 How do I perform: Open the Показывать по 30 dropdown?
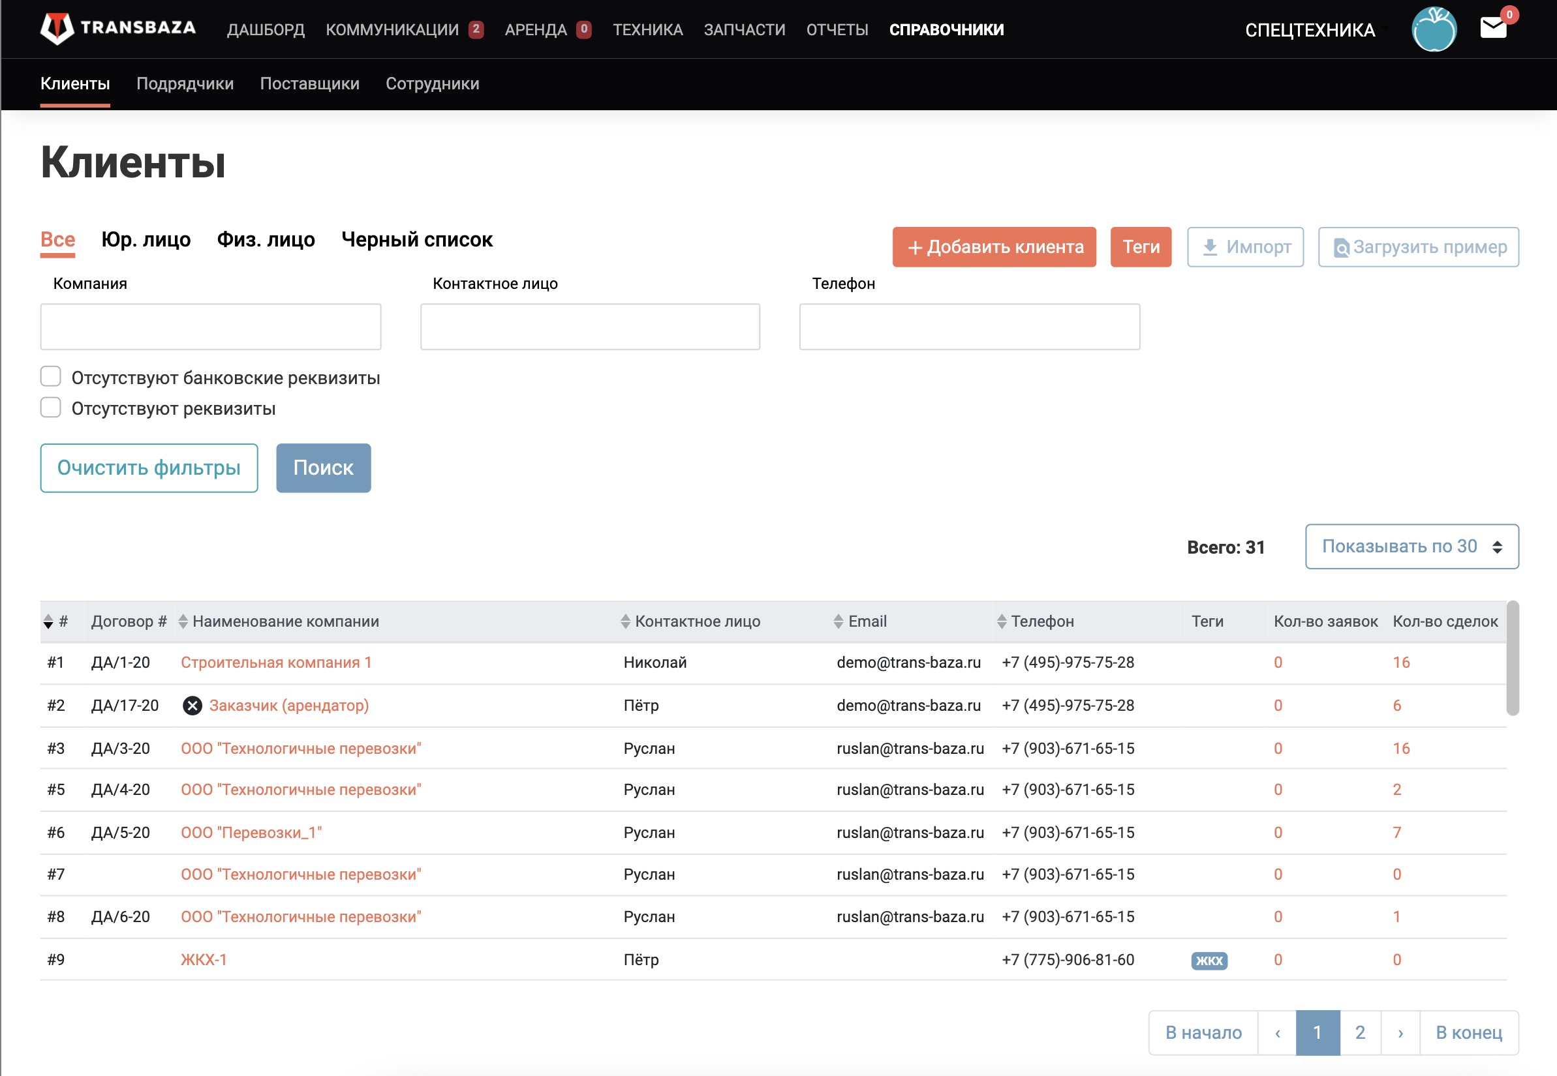tap(1411, 546)
